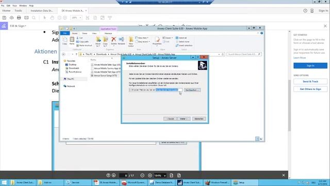Select the Anveo Server Setup file in Explorer
The height and width of the screenshot is (186, 330).
(x=105, y=75)
